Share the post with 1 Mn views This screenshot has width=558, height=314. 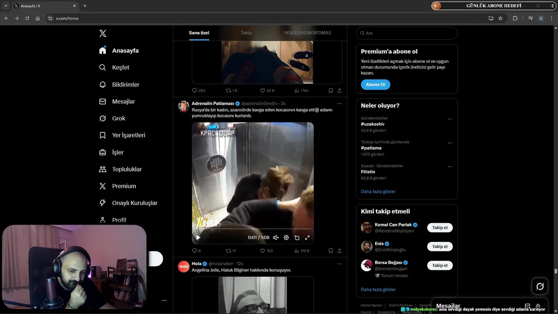[x=340, y=91]
